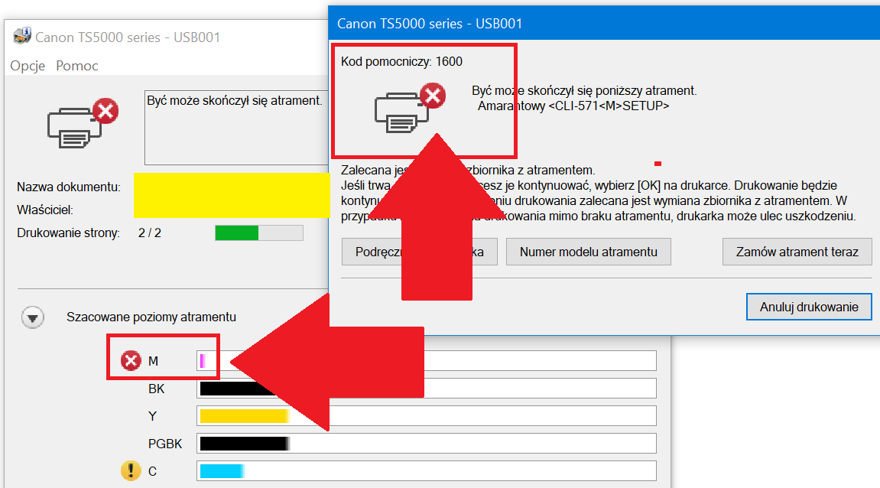This screenshot has width=880, height=488.
Task: Click the Szacowane poziomy atramentu heading
Action: (151, 317)
